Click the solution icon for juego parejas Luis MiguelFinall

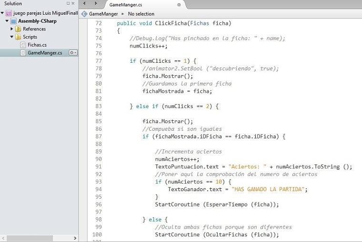(x=9, y=13)
